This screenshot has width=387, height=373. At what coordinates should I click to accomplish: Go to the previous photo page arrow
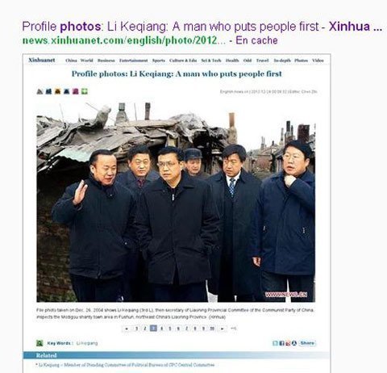127,329
